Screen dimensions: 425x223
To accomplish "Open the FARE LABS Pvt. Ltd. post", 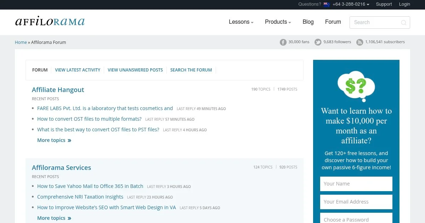I will tap(105, 108).
